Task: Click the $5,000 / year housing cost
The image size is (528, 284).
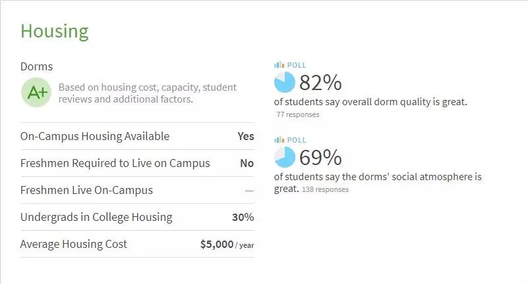Action: [x=227, y=244]
